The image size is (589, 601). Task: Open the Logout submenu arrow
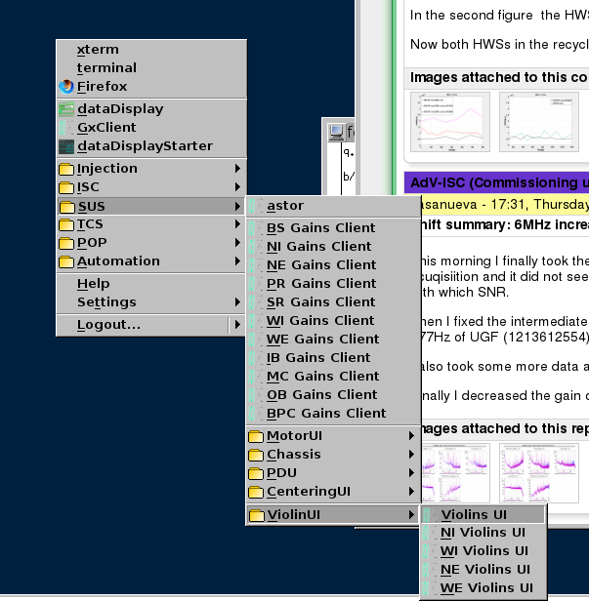click(x=236, y=324)
